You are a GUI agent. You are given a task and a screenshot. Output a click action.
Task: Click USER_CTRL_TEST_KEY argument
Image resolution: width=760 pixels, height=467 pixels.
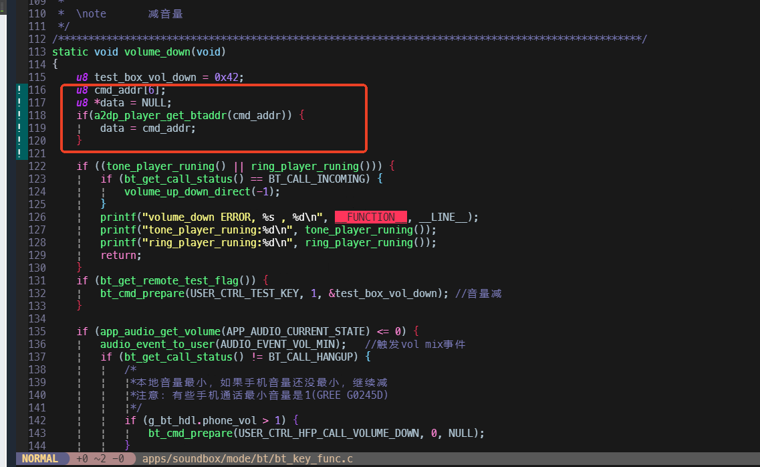tap(244, 294)
